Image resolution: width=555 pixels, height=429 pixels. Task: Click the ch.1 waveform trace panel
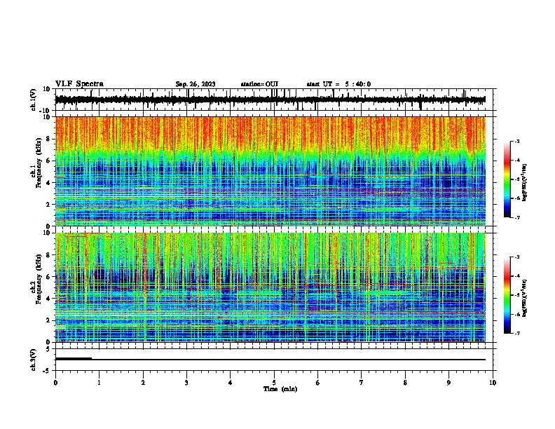tap(274, 100)
